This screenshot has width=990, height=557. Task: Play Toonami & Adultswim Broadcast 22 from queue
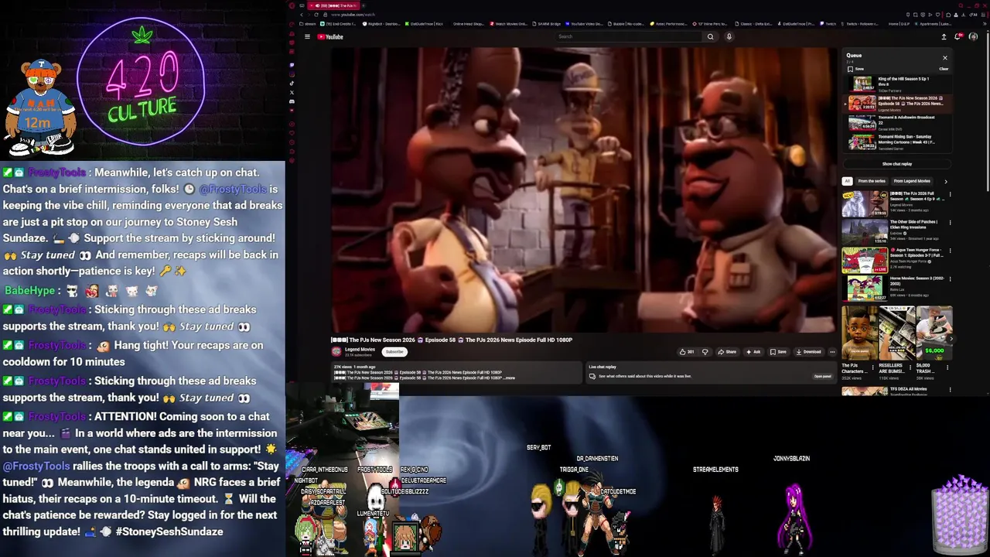pyautogui.click(x=899, y=122)
